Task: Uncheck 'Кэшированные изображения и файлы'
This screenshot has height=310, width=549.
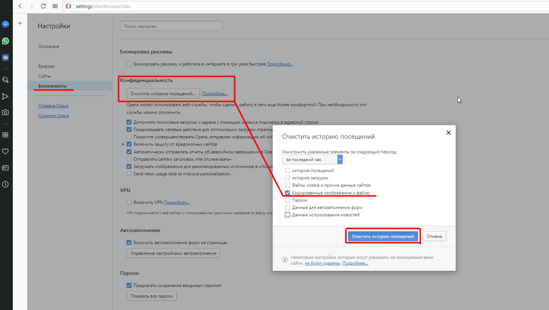Action: pyautogui.click(x=288, y=193)
